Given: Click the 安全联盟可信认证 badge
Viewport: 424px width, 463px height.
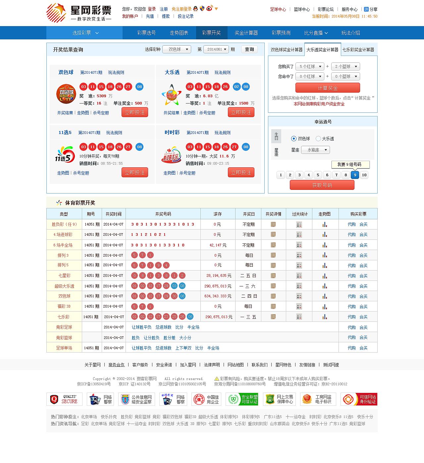Looking at the screenshot, I should tap(242, 399).
